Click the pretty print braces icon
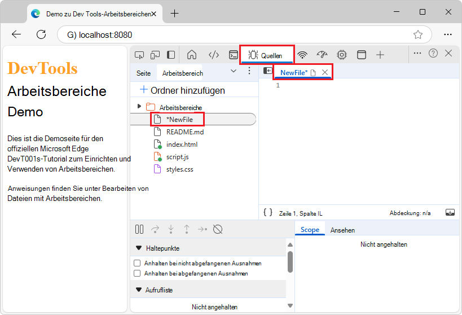Screen dimensions: 462x315 tap(268, 212)
